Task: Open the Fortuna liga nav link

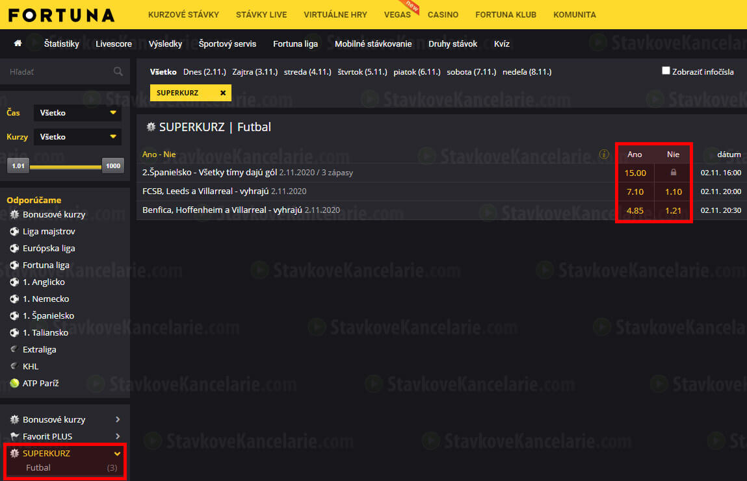Action: [x=295, y=43]
